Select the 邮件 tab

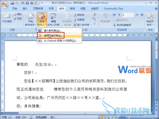(62, 8)
